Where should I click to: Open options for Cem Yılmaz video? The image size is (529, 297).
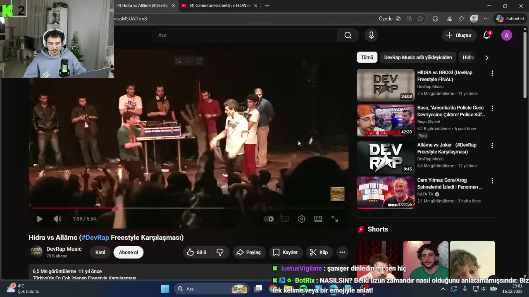tap(492, 181)
